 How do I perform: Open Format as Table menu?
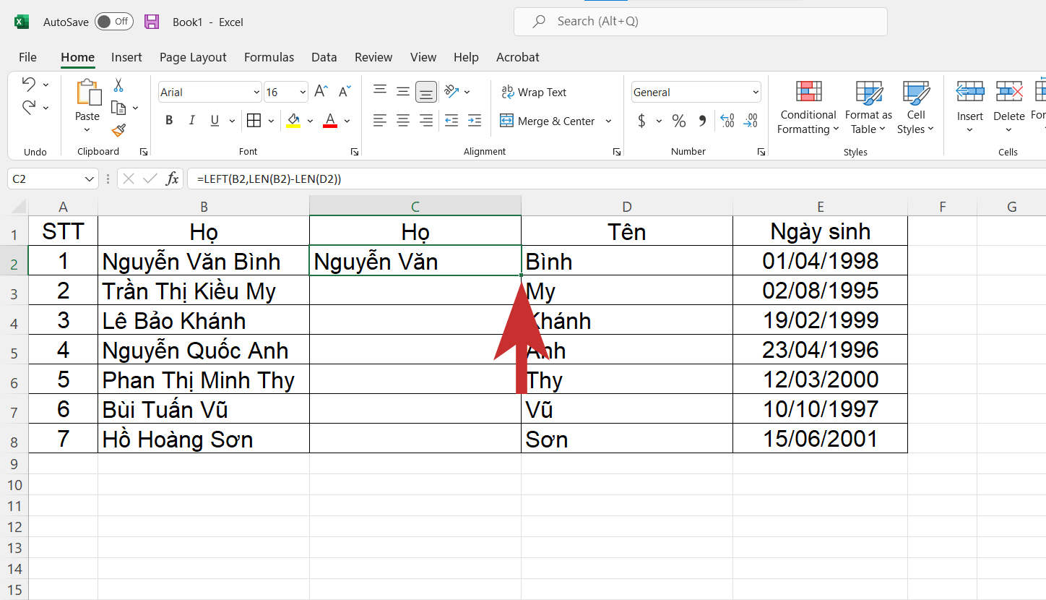coord(868,107)
